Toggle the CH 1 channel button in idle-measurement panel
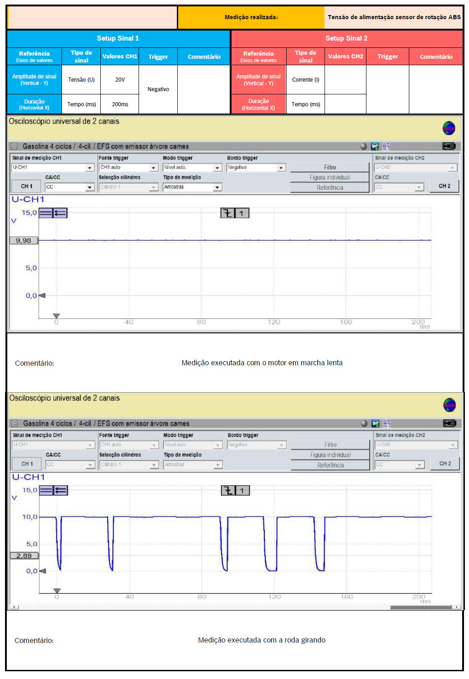Screen dimensions: 469x679 click(27, 187)
